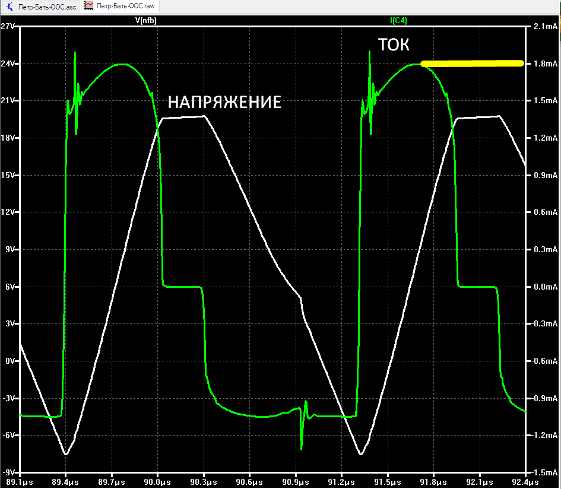Click the 1.2mA right axis label
This screenshot has width=561, height=489.
point(546,138)
